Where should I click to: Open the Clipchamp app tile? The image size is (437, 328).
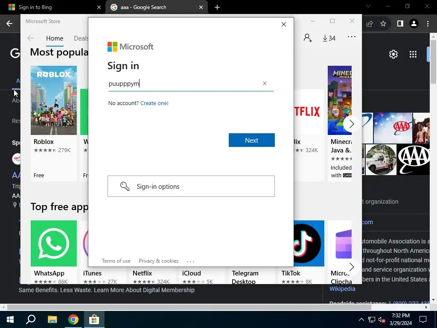coord(340,252)
